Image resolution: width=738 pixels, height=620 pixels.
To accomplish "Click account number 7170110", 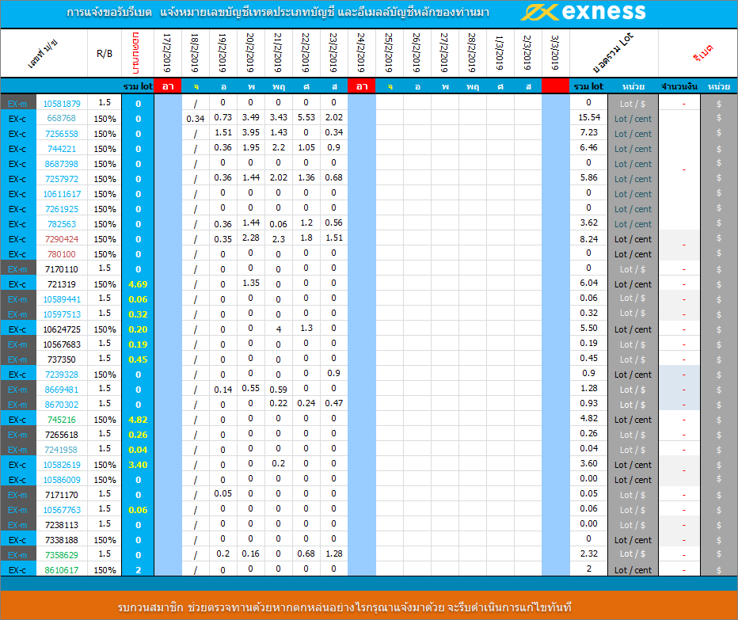I will pyautogui.click(x=62, y=269).
